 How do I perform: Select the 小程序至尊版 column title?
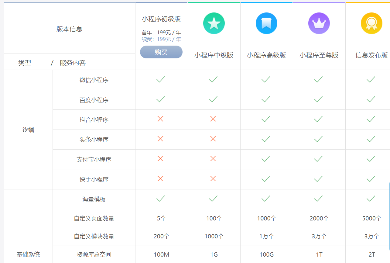(319, 55)
